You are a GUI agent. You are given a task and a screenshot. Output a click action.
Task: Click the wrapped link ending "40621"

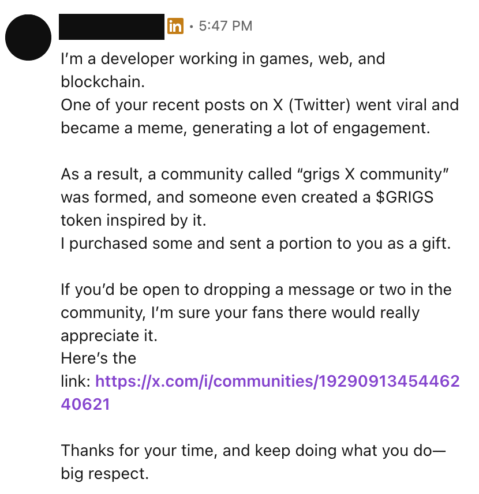pos(85,404)
